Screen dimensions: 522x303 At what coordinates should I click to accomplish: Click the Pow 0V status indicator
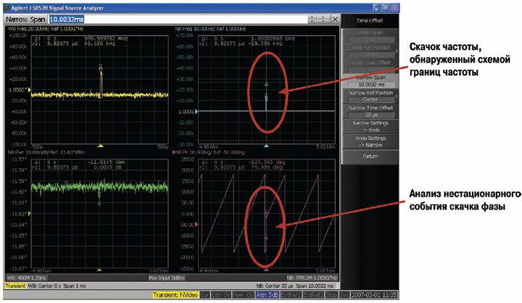(243, 295)
